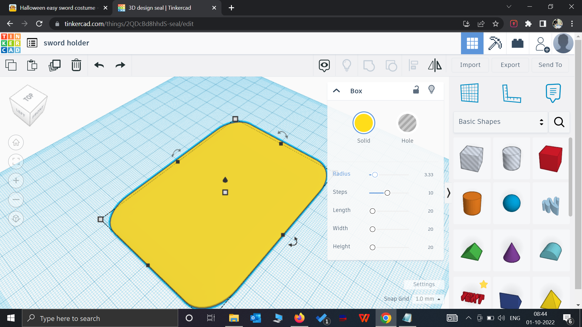Select the red Box shape thumbnail

pyautogui.click(x=550, y=158)
